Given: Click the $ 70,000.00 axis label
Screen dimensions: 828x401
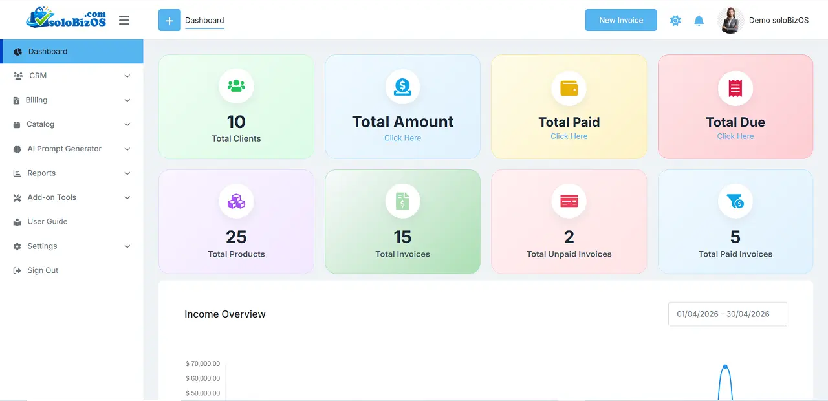Looking at the screenshot, I should tap(202, 363).
